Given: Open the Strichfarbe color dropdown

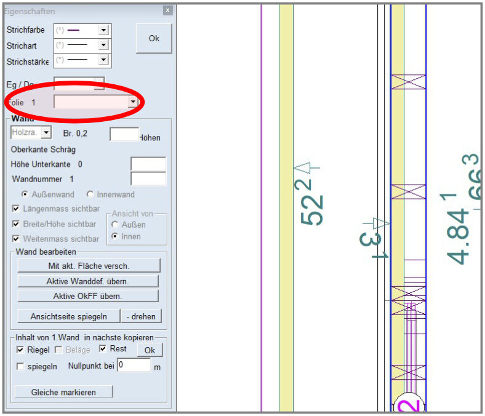Looking at the screenshot, I should (103, 30).
